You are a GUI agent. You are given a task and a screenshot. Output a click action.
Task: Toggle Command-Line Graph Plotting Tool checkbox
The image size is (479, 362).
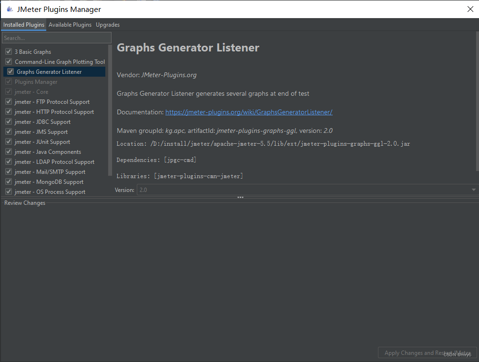pos(9,61)
